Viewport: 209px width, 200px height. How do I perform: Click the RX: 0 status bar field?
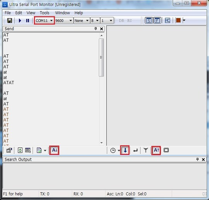tap(78, 194)
